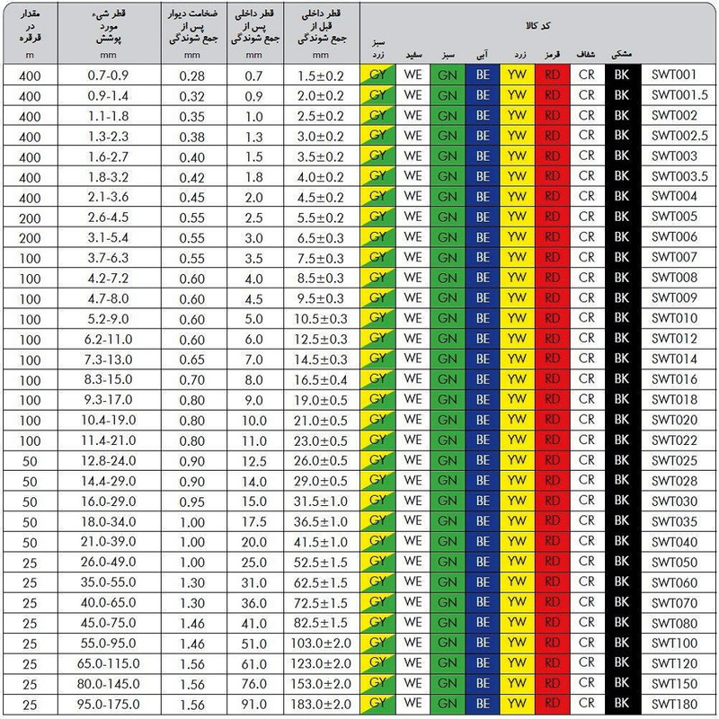Click the مشکی black color header
The height and width of the screenshot is (719, 719).
[622, 55]
